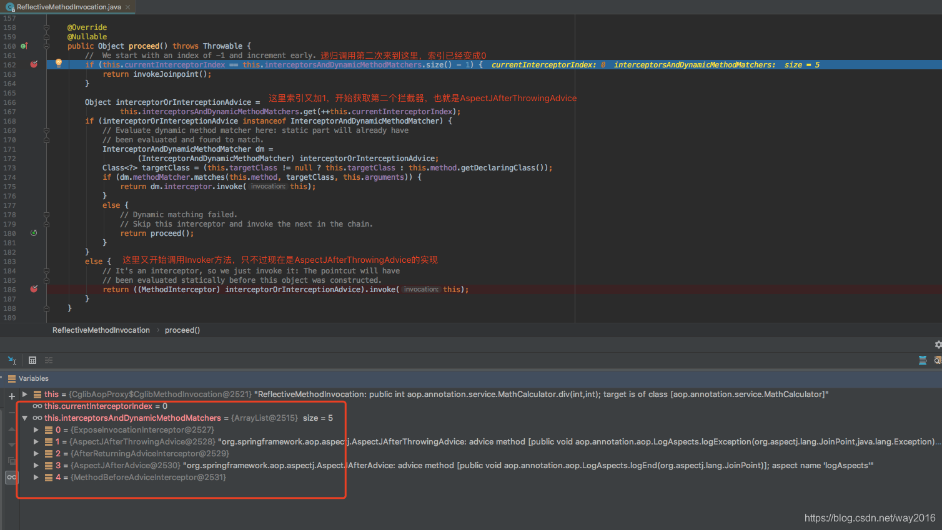Click Trace Current Stream Chain icon

(49, 360)
